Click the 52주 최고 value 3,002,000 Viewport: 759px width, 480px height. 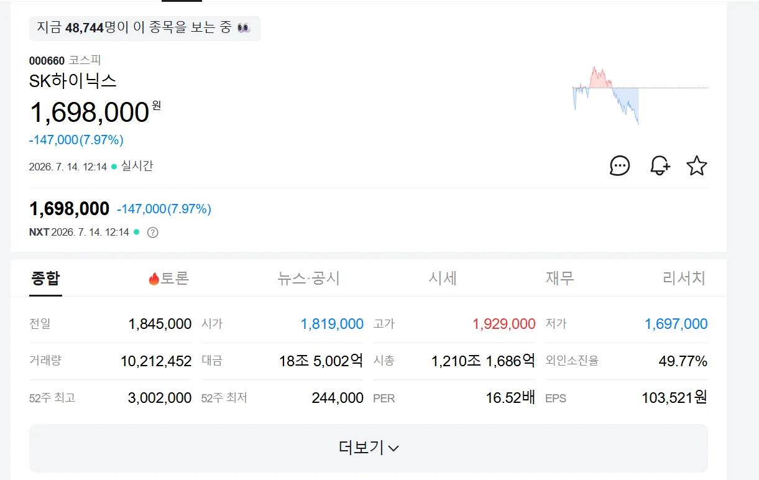pos(160,398)
